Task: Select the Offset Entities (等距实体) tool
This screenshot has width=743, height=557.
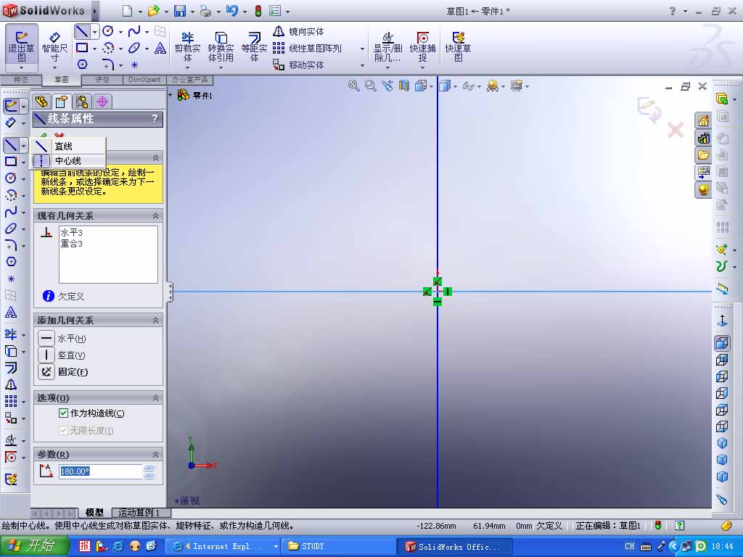Action: (254, 46)
